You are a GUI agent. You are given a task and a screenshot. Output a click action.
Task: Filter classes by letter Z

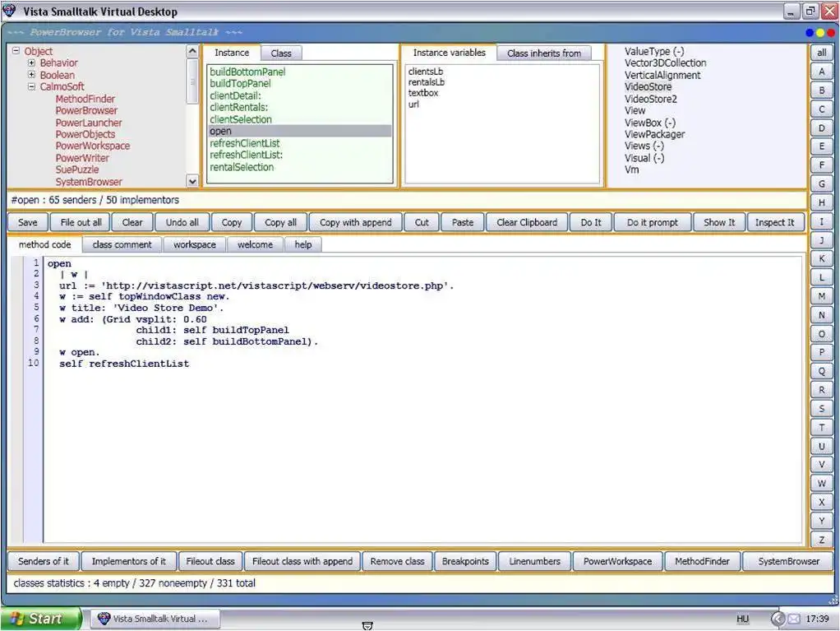(x=821, y=540)
